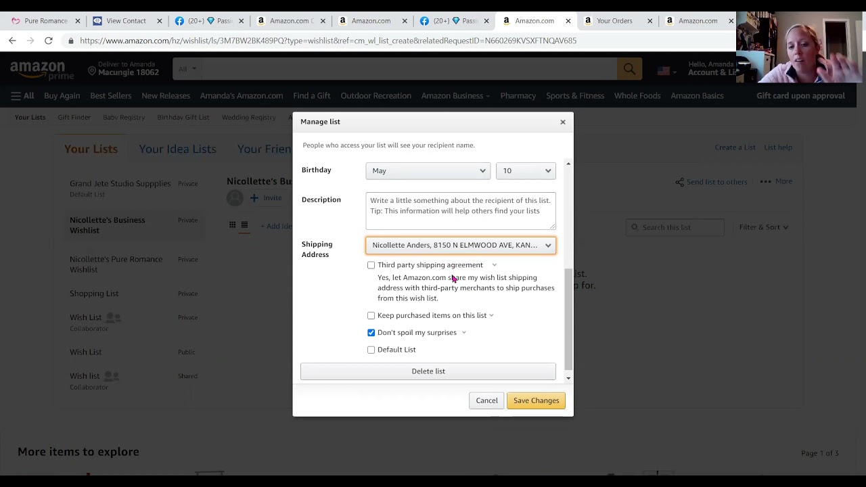Click the Birthday Gift List link
Viewport: 866px width, 487px height.
click(x=183, y=118)
